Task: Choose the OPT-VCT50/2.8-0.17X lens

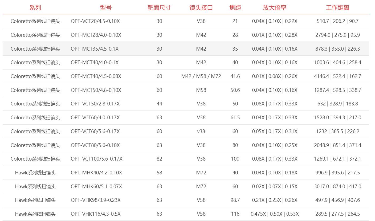Action: click(x=95, y=104)
